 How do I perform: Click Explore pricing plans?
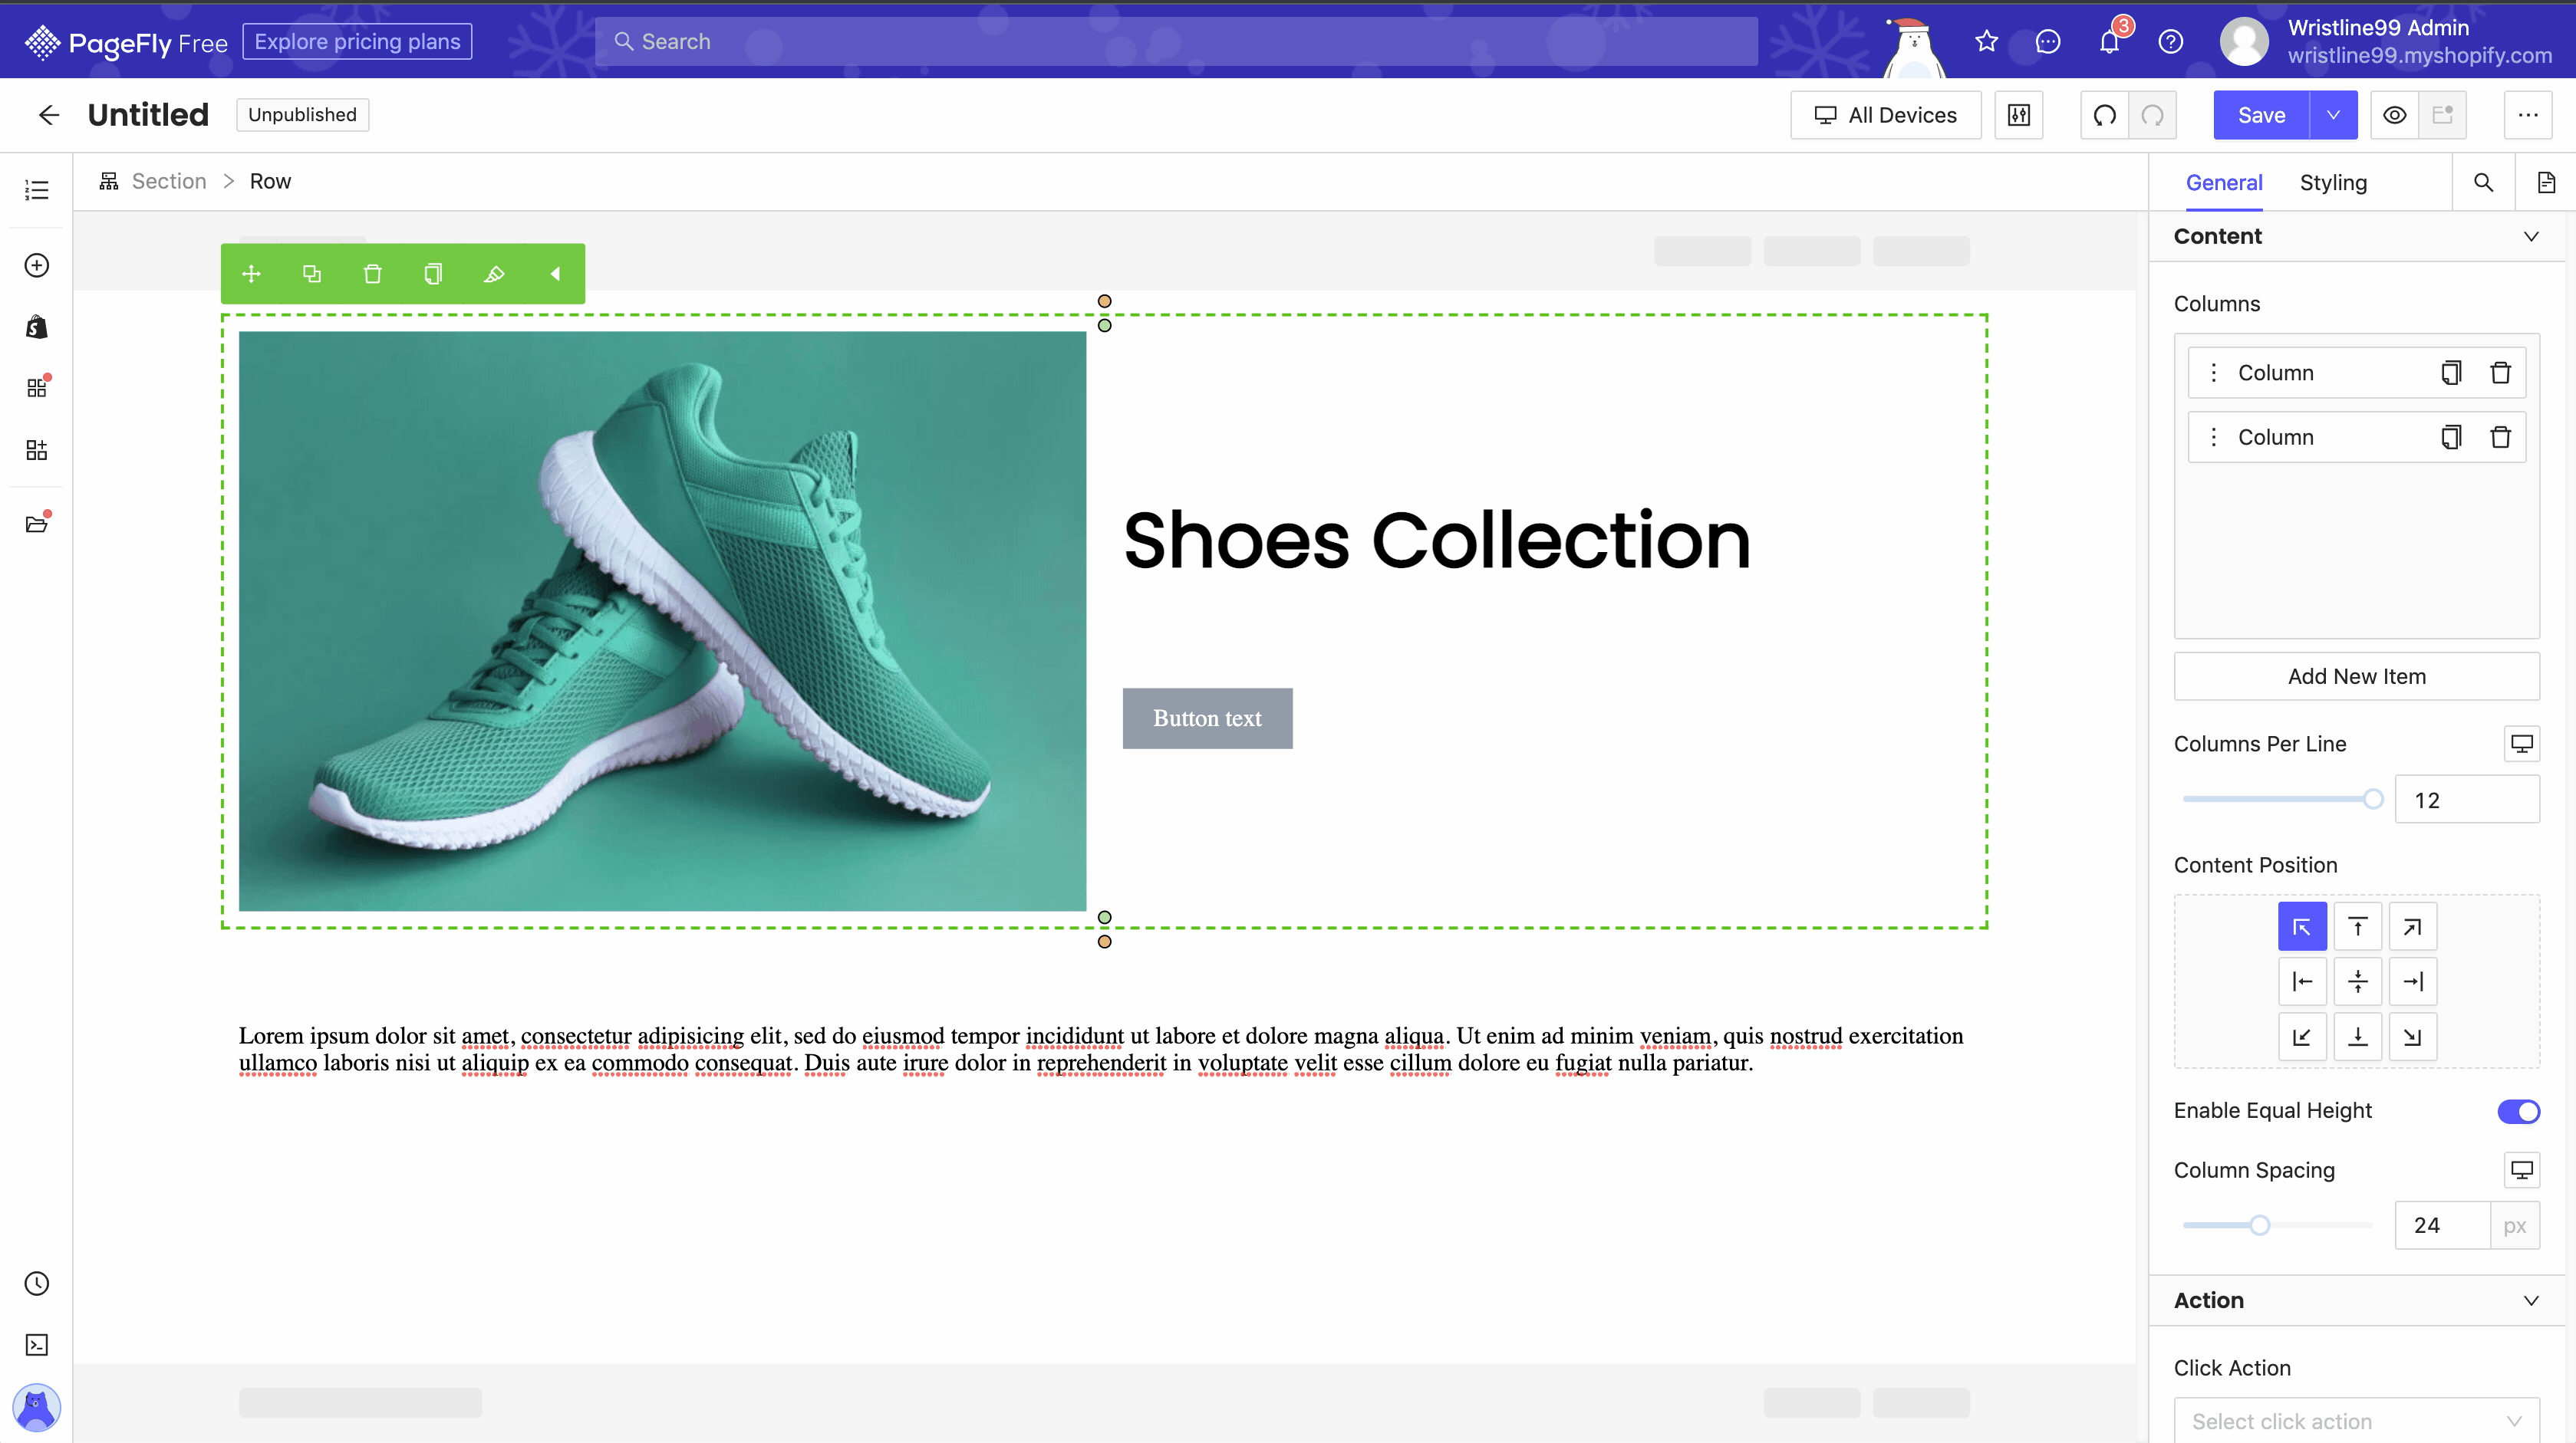coord(357,42)
